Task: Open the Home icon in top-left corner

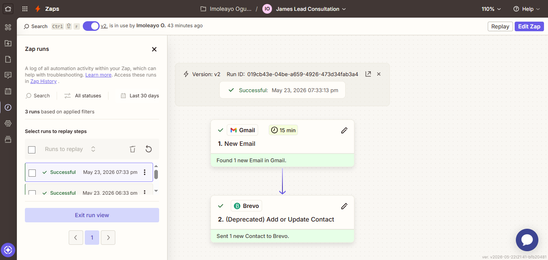Action: 8,8
